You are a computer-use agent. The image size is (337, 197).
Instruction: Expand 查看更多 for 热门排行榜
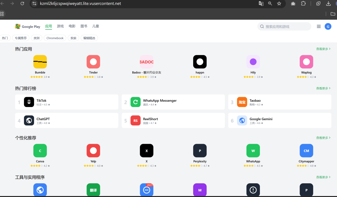point(323,88)
